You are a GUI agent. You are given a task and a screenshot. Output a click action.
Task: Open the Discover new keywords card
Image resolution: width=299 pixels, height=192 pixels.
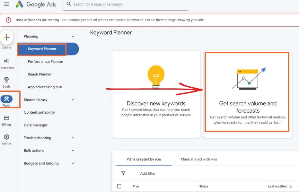click(x=156, y=94)
